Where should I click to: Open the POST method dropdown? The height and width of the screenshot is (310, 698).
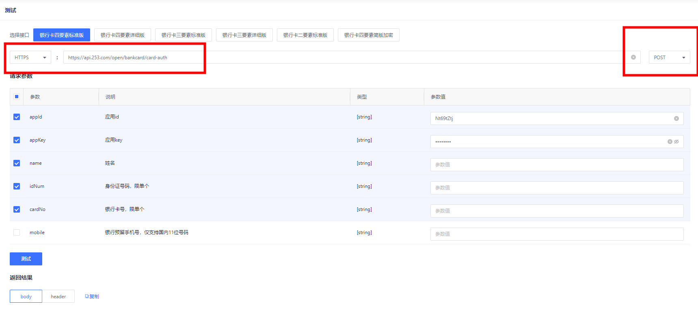click(669, 58)
